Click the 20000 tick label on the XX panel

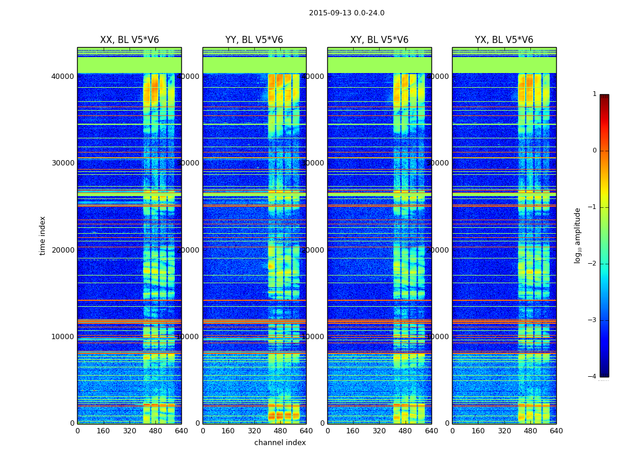63,250
